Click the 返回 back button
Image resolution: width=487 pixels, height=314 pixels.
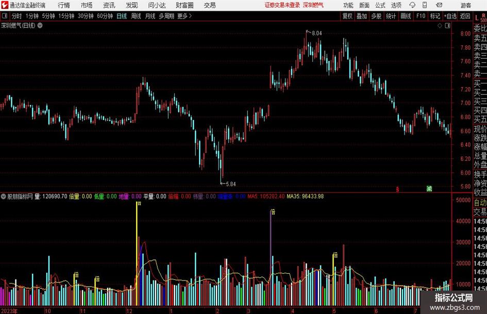[465, 16]
